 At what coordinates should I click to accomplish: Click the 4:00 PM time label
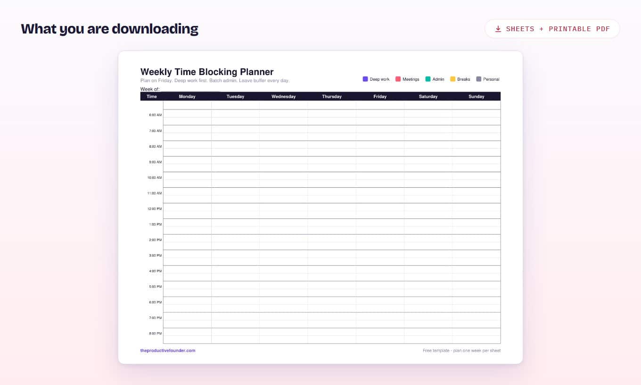click(156, 271)
